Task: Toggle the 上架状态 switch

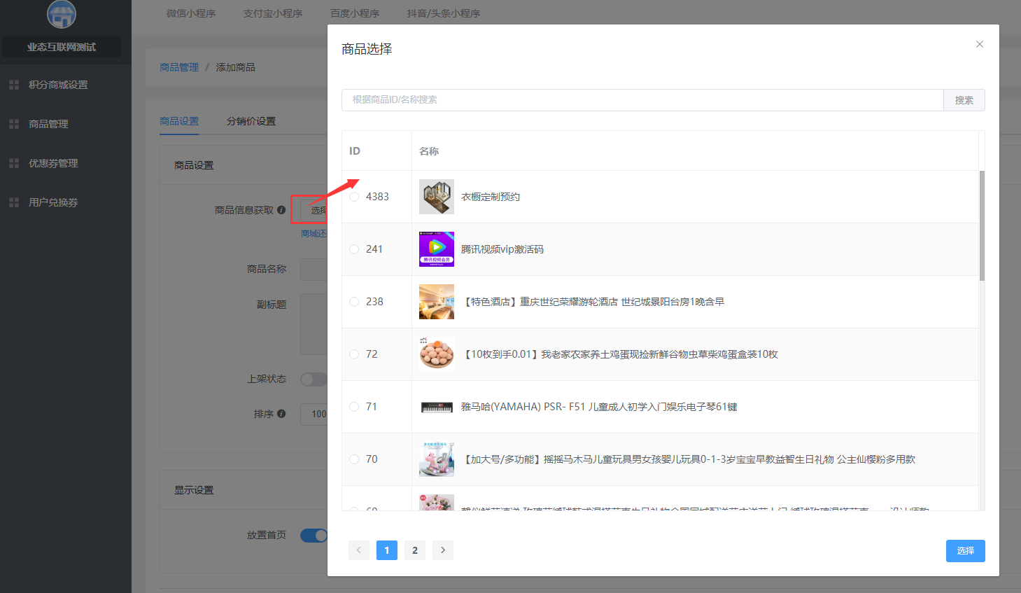Action: click(314, 379)
